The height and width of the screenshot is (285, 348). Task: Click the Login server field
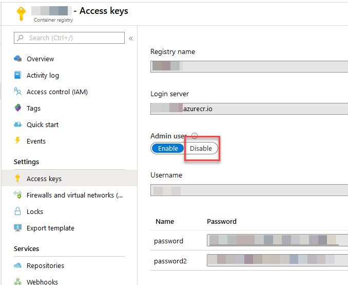point(249,108)
